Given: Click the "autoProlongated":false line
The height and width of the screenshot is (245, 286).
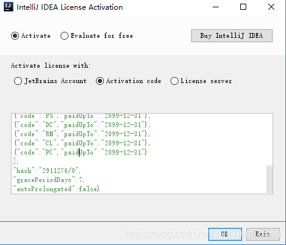Looking at the screenshot, I should (x=56, y=189).
